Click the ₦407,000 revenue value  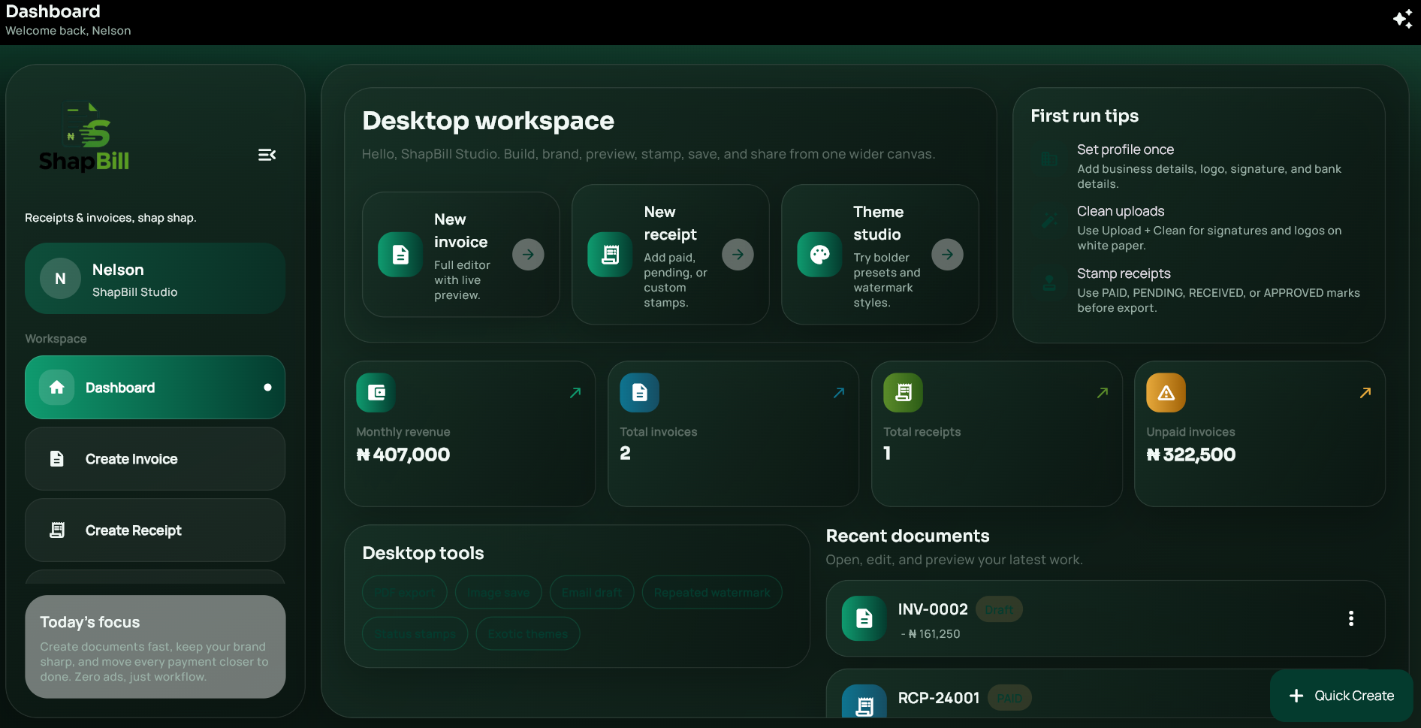[x=403, y=455]
